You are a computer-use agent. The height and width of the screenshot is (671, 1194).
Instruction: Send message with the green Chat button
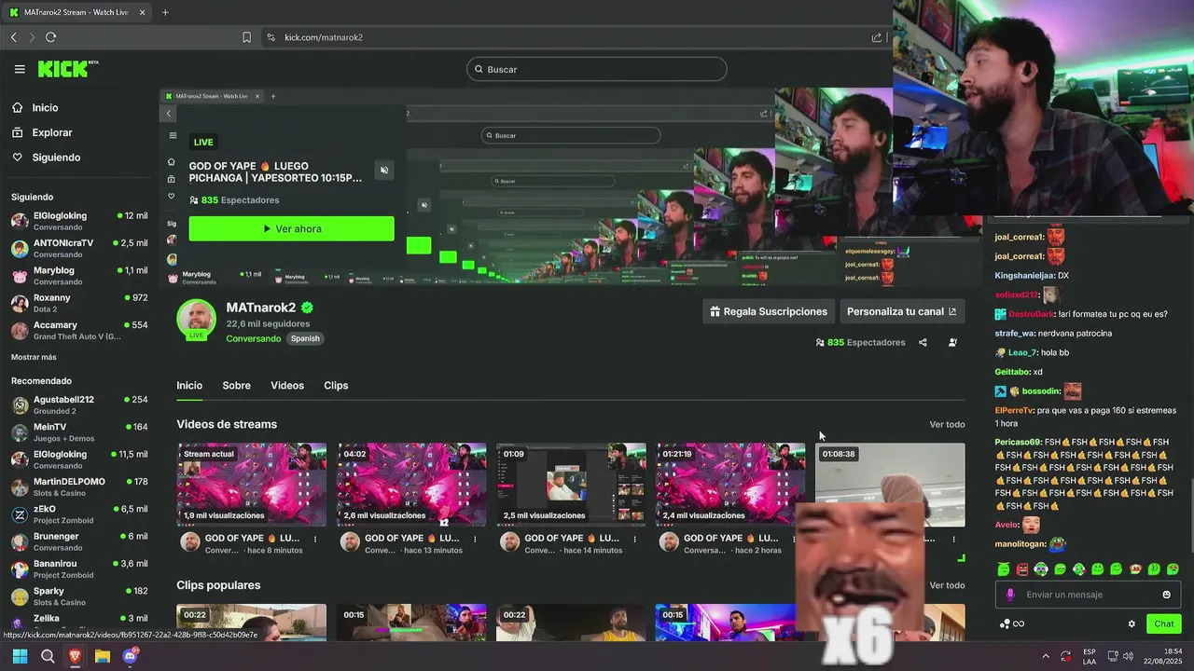coord(1164,623)
